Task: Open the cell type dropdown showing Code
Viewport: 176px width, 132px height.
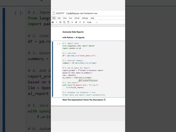Action: (x=92, y=22)
